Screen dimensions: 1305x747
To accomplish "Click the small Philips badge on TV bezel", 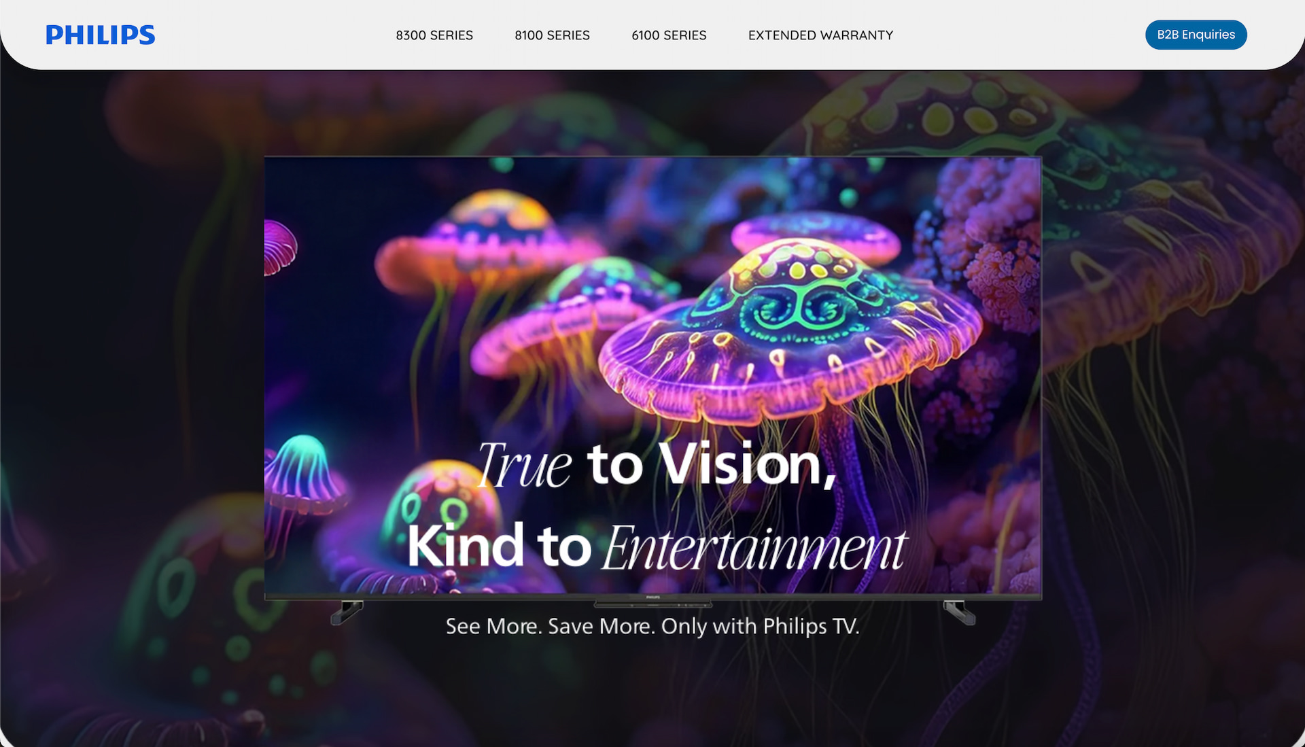I will pyautogui.click(x=652, y=597).
